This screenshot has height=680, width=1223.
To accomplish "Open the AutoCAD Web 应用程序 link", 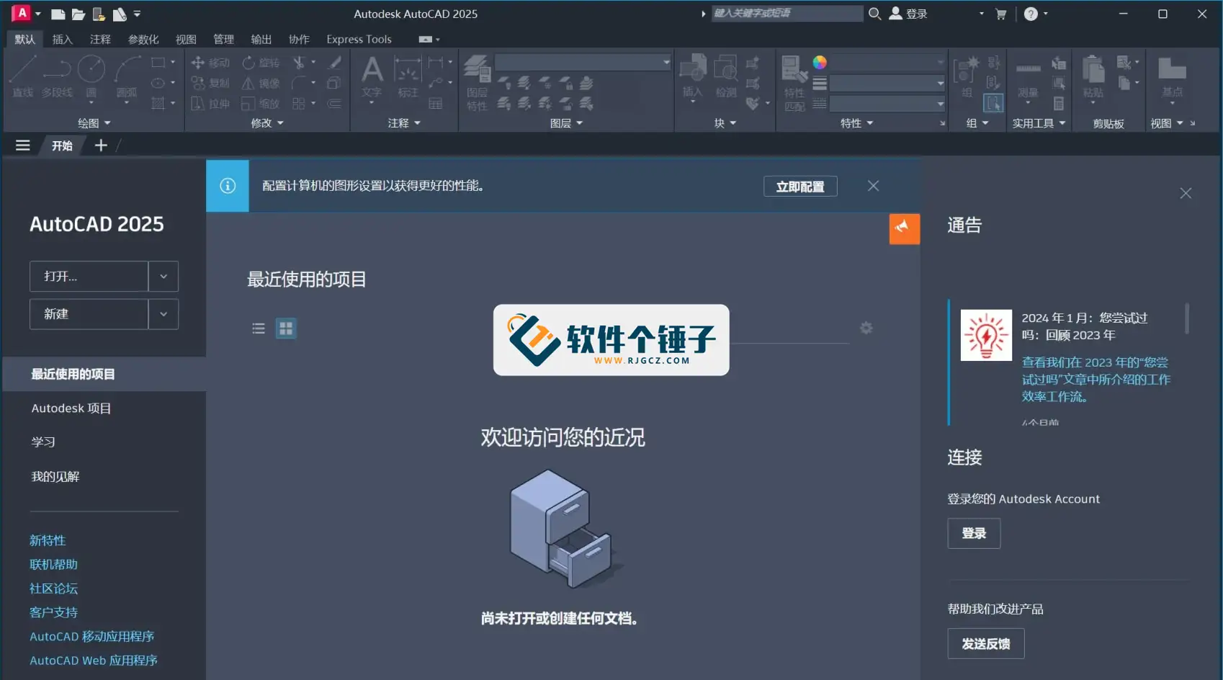I will (x=93, y=660).
